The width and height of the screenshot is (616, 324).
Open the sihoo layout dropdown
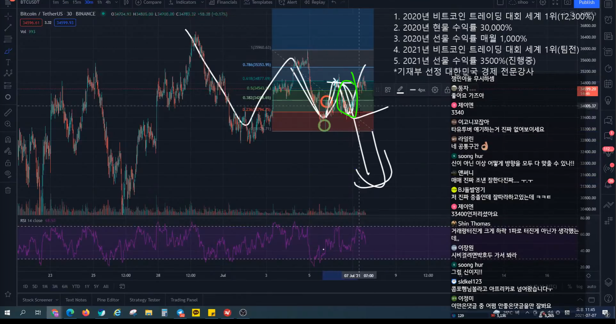click(x=522, y=2)
